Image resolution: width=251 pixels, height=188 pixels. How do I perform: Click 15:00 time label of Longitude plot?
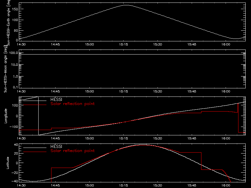pyautogui.click(x=89, y=138)
